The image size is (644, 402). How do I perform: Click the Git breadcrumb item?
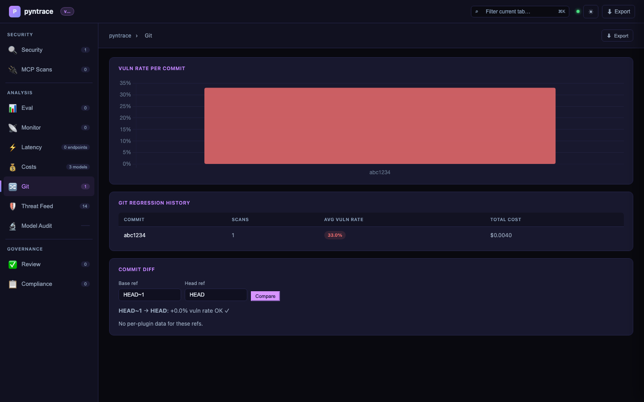tap(148, 36)
